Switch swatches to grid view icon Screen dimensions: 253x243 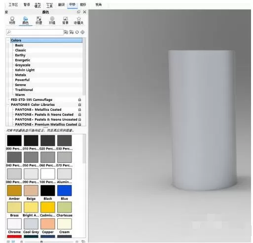tap(13, 242)
